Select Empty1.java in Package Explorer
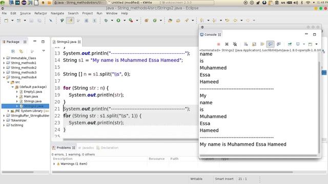 [33, 91]
